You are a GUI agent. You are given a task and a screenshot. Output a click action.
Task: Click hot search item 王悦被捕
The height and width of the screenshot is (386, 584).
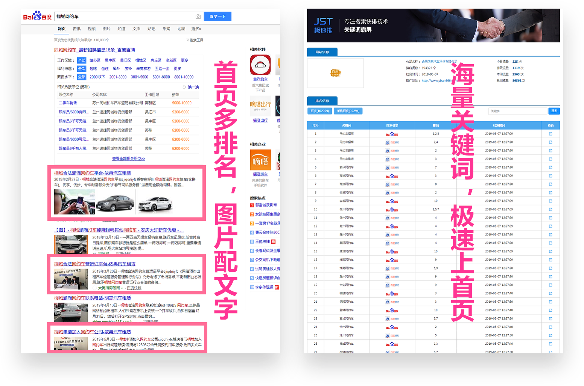(263, 241)
